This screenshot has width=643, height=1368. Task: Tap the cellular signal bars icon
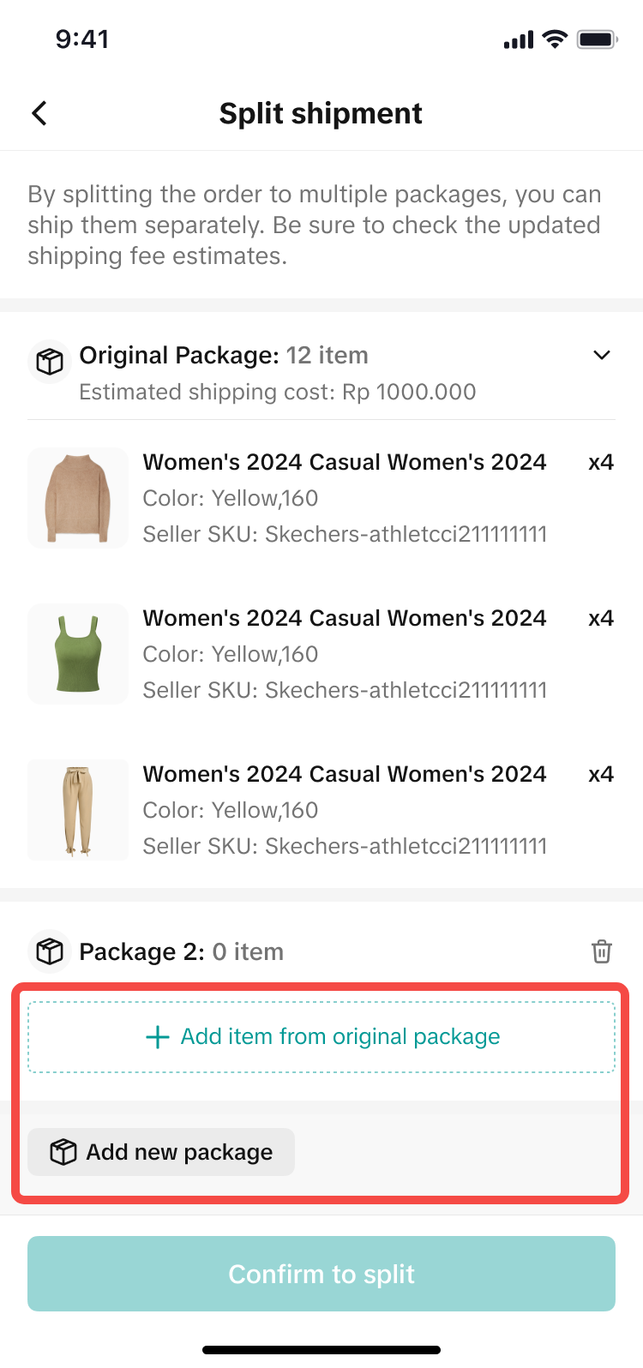(519, 39)
